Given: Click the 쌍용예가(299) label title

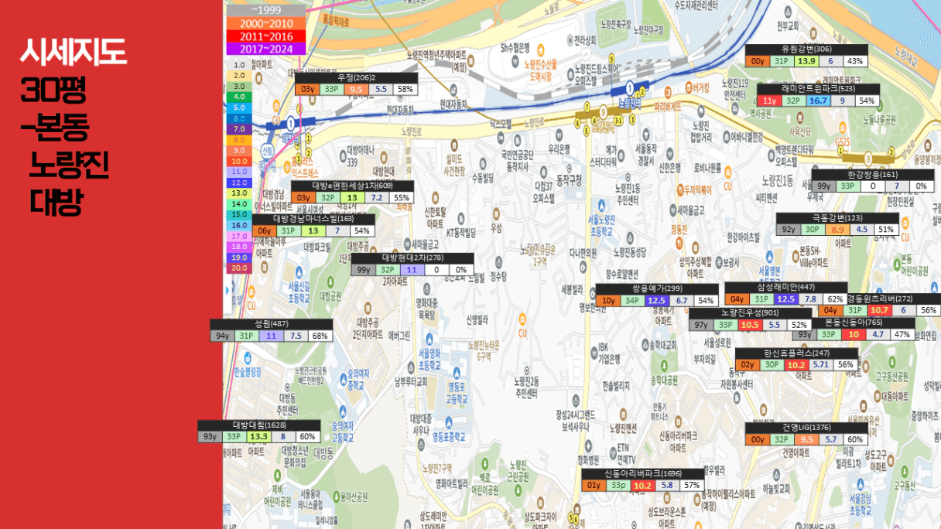Looking at the screenshot, I should coord(657,288).
